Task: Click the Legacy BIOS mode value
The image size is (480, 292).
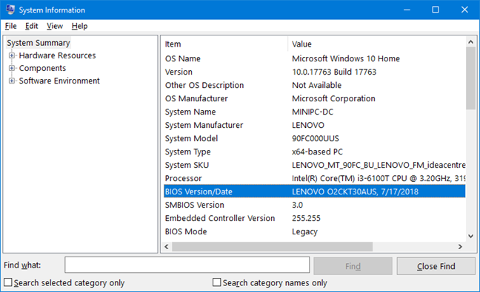Action: (x=304, y=231)
